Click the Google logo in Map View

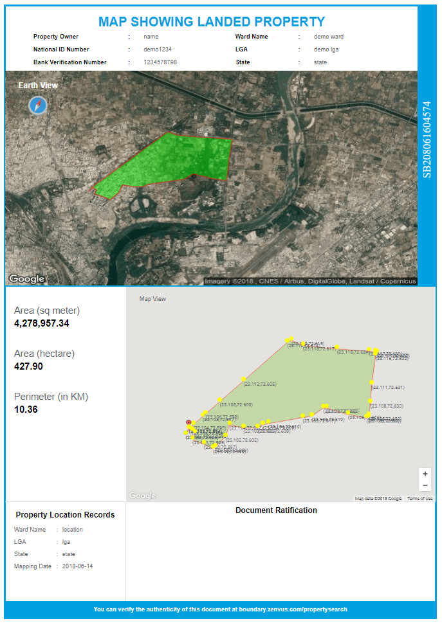142,496
